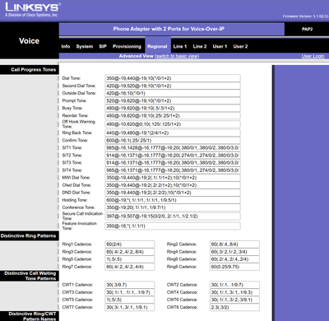The image size is (329, 321).
Task: Click the Linksys logo
Action: coord(33,10)
